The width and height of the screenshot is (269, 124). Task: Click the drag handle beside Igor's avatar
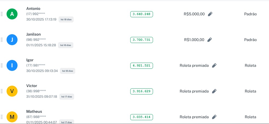(2, 65)
